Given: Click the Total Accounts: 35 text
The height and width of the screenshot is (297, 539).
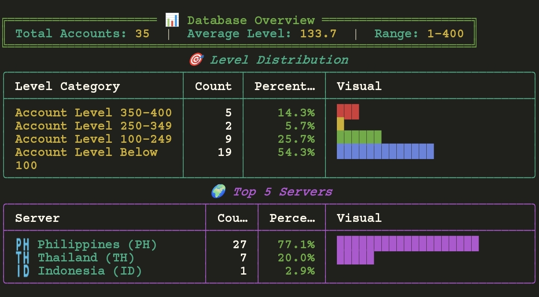Looking at the screenshot, I should [x=82, y=33].
